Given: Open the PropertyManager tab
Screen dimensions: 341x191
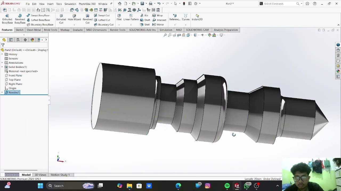Looking at the screenshot, I should (x=11, y=40).
